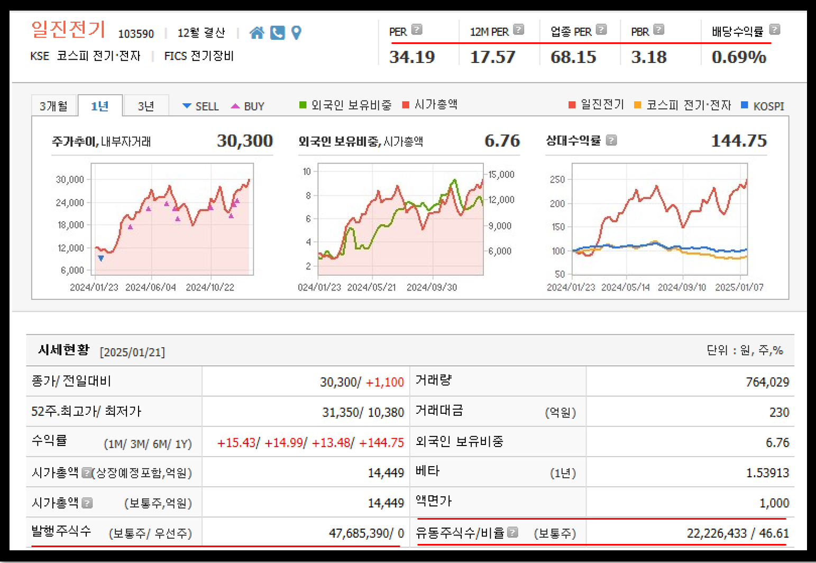The width and height of the screenshot is (816, 563).
Task: Click red 시가총액 legend swatch
Action: point(406,105)
